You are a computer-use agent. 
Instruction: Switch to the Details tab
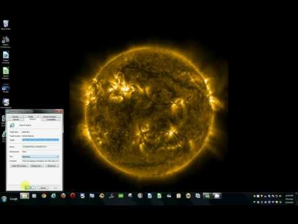point(30,117)
